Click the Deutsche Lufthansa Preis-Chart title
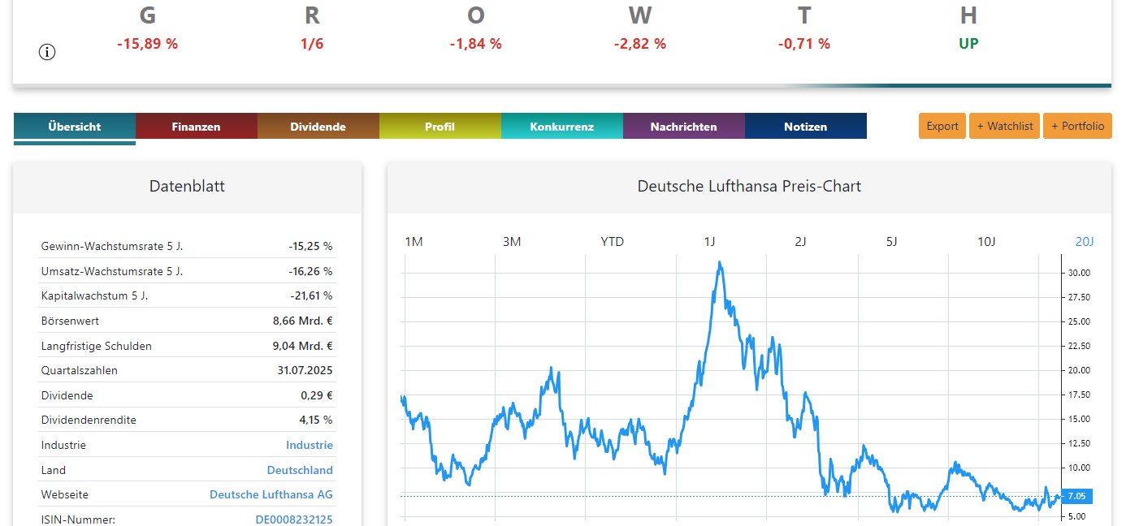The image size is (1126, 526). [x=749, y=186]
